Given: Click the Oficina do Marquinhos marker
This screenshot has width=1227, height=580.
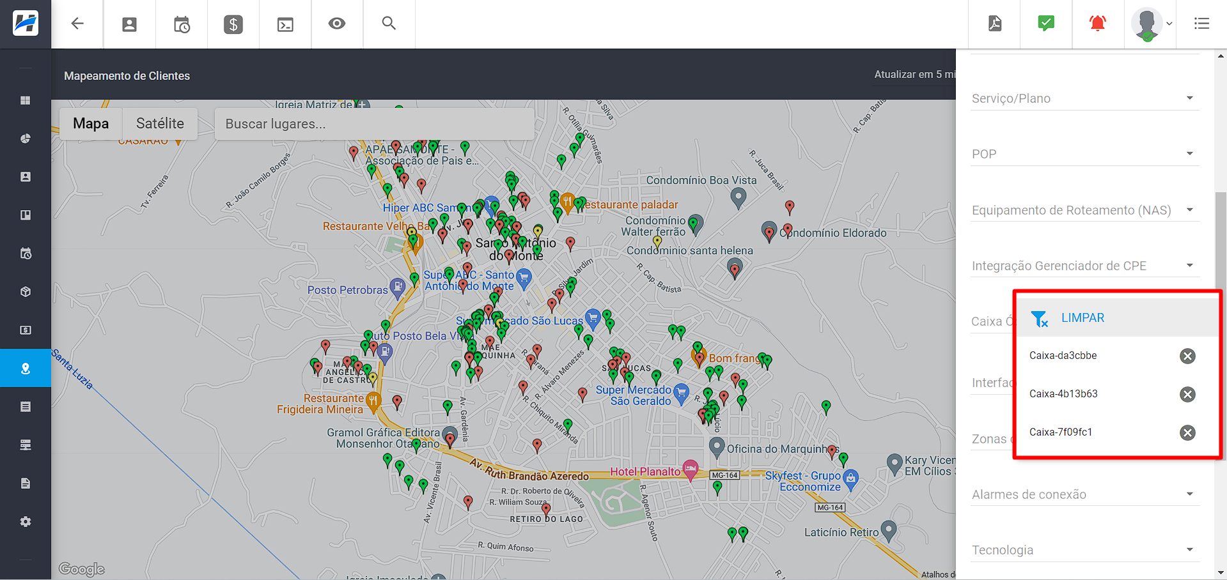Looking at the screenshot, I should pyautogui.click(x=717, y=446).
